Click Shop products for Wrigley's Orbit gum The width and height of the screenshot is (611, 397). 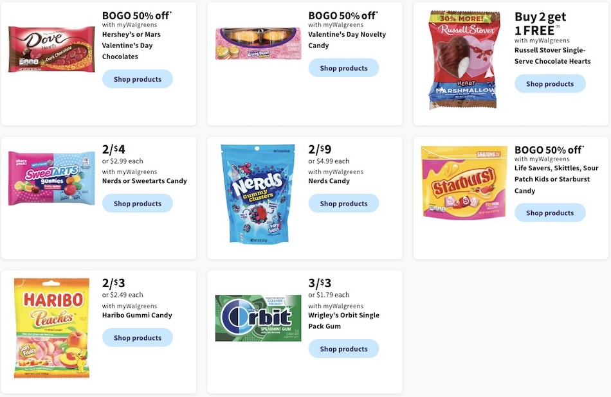[343, 349]
